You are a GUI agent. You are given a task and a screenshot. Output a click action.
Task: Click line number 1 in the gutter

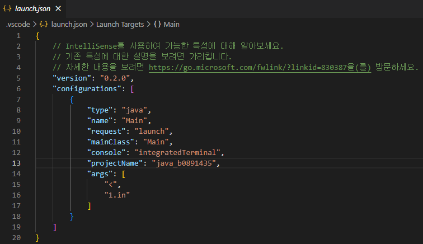tap(18, 36)
